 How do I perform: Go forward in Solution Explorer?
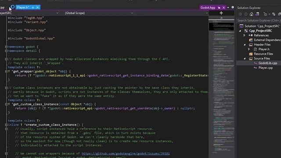[246, 14]
